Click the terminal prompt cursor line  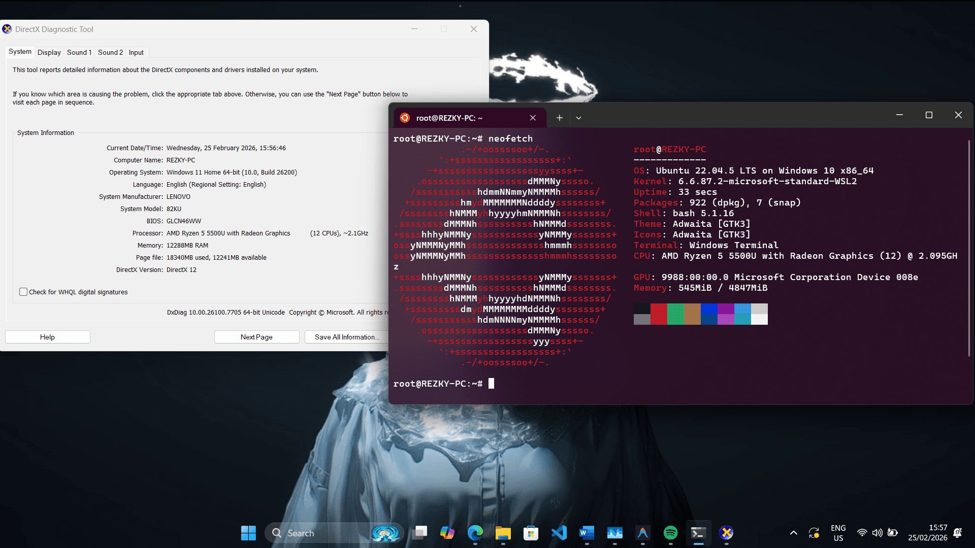443,384
